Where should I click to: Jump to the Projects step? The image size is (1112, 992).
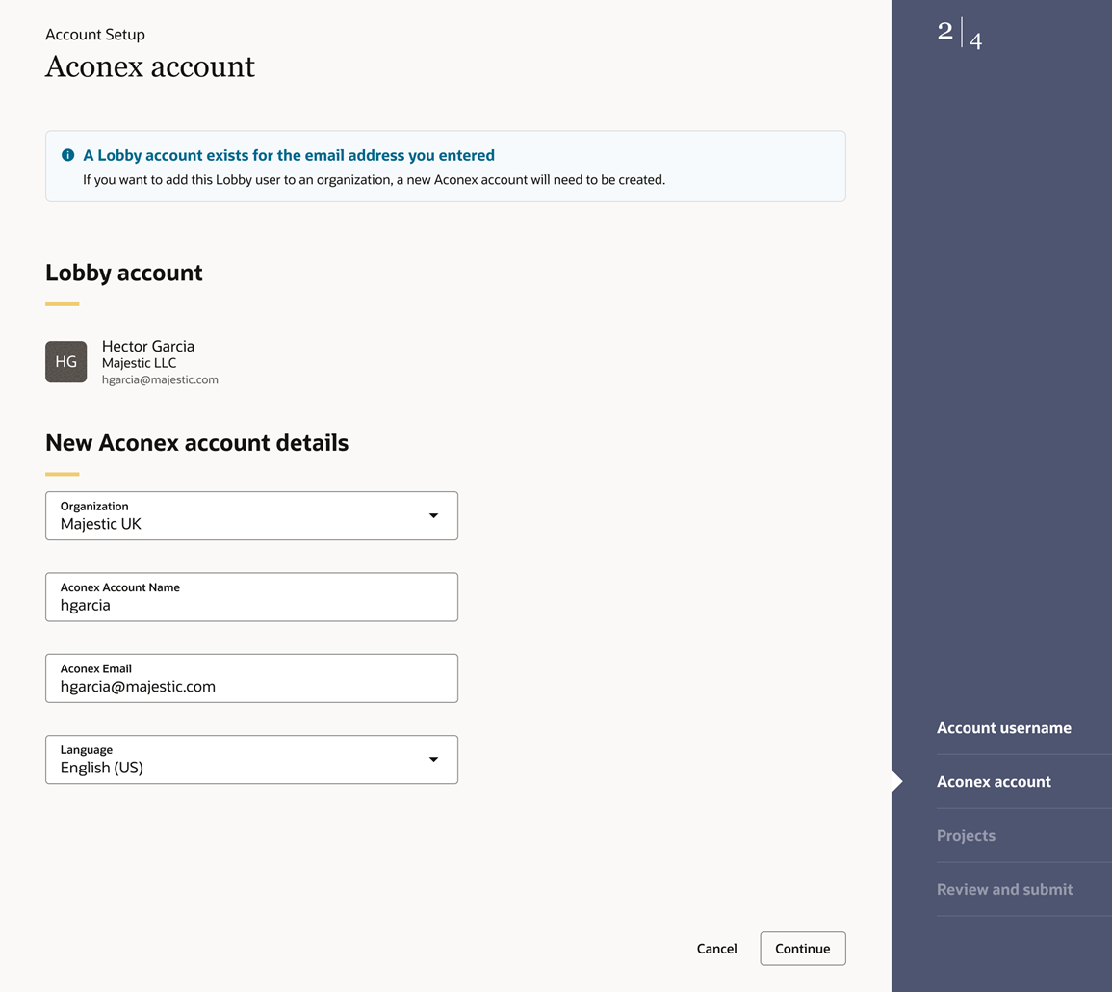(966, 836)
